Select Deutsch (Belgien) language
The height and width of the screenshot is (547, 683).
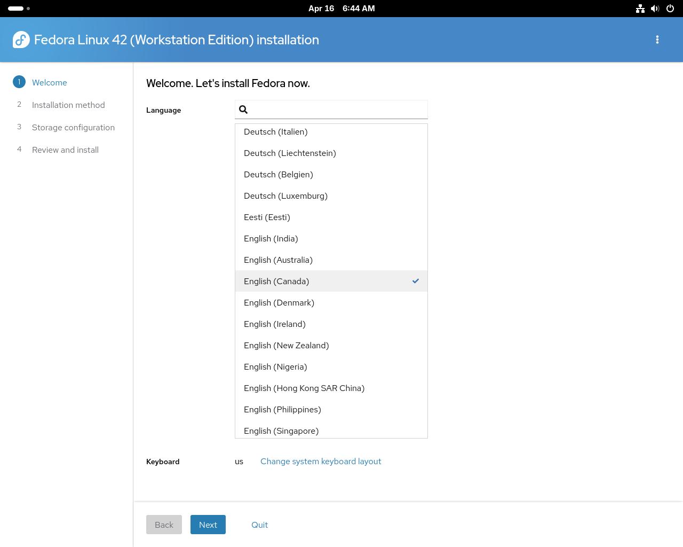(x=331, y=174)
